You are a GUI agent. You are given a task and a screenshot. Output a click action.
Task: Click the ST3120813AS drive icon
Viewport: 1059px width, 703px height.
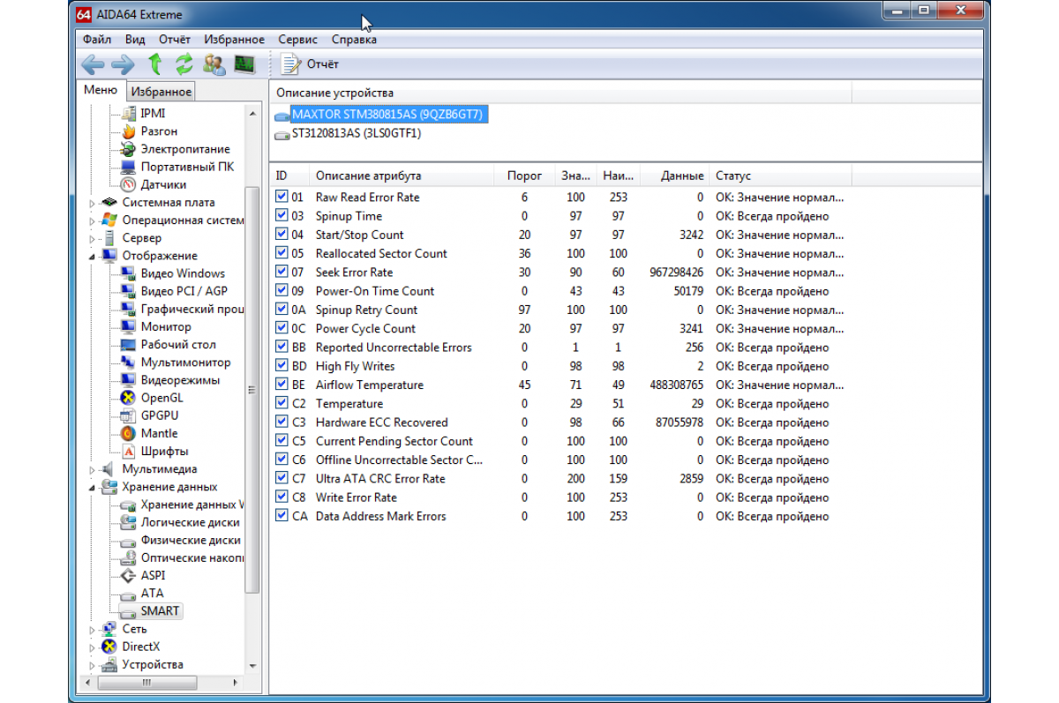click(282, 135)
